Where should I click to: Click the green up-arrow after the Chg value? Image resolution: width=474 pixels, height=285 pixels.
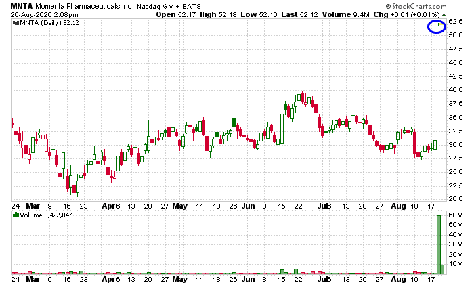[x=444, y=14]
